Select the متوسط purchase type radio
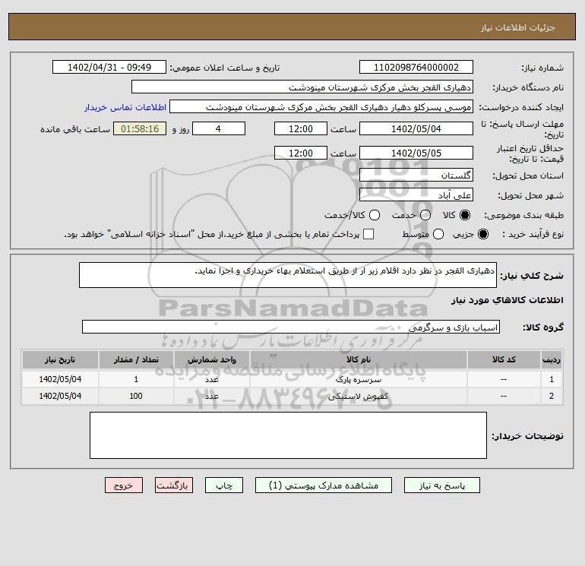585x566 pixels. click(438, 234)
